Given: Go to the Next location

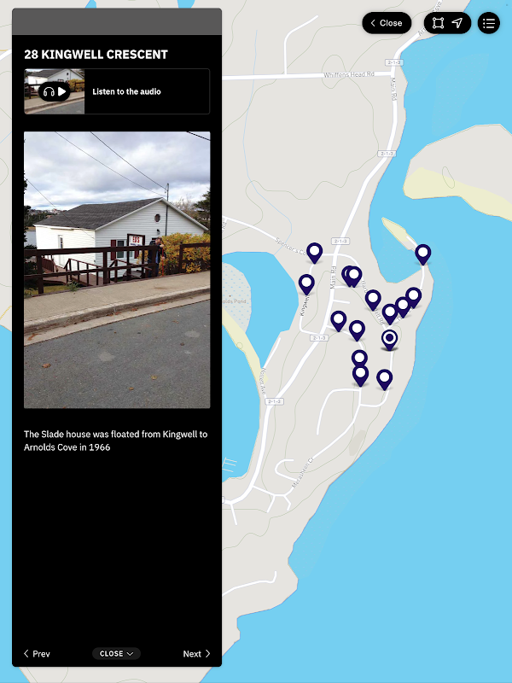Looking at the screenshot, I should click(196, 653).
